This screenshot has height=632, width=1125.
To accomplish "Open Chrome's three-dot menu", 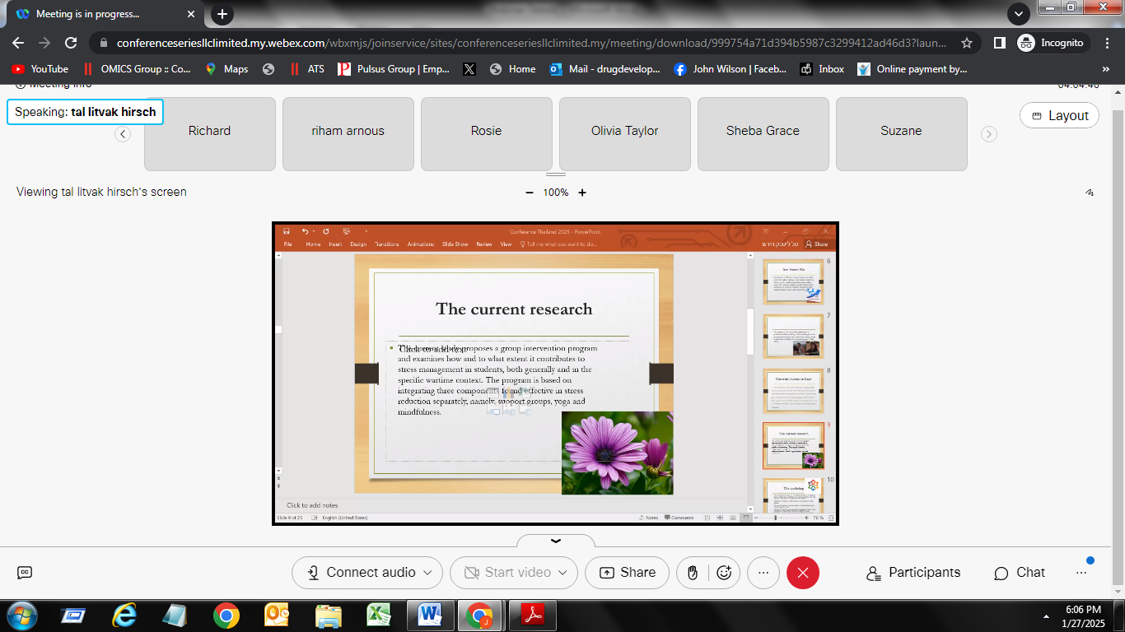I will 1106,43.
